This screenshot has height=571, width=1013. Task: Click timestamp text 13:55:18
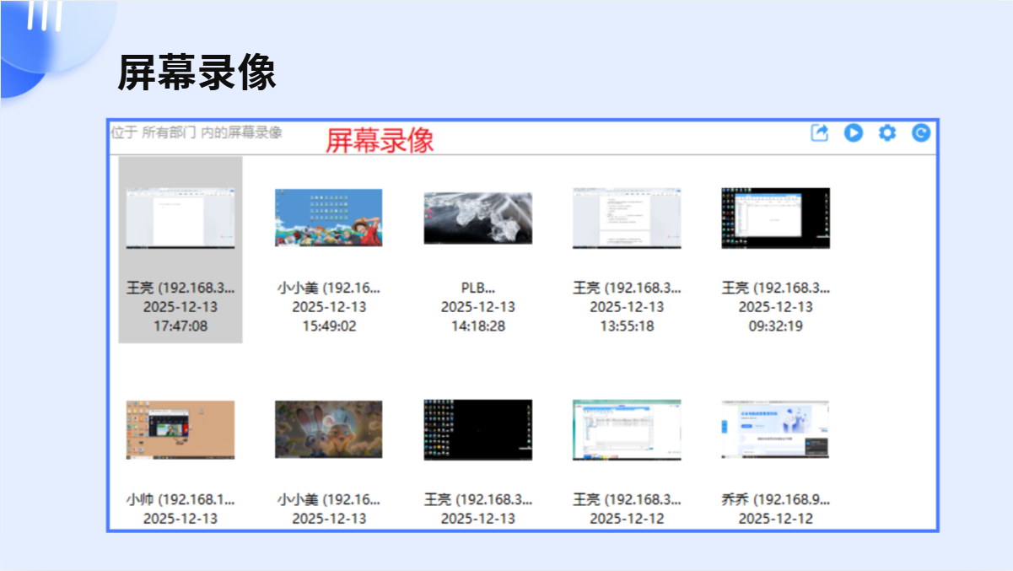click(627, 326)
